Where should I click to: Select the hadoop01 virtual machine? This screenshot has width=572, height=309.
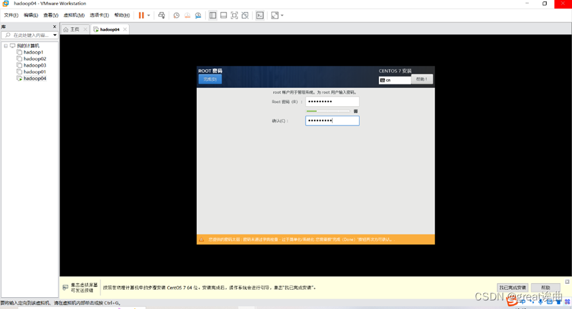(34, 72)
